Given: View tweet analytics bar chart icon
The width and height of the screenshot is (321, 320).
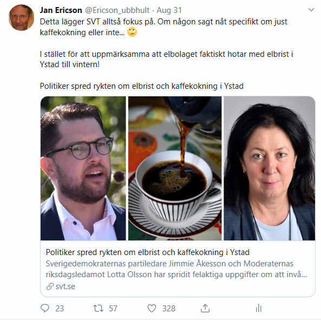Looking at the screenshot, I should tap(259, 308).
